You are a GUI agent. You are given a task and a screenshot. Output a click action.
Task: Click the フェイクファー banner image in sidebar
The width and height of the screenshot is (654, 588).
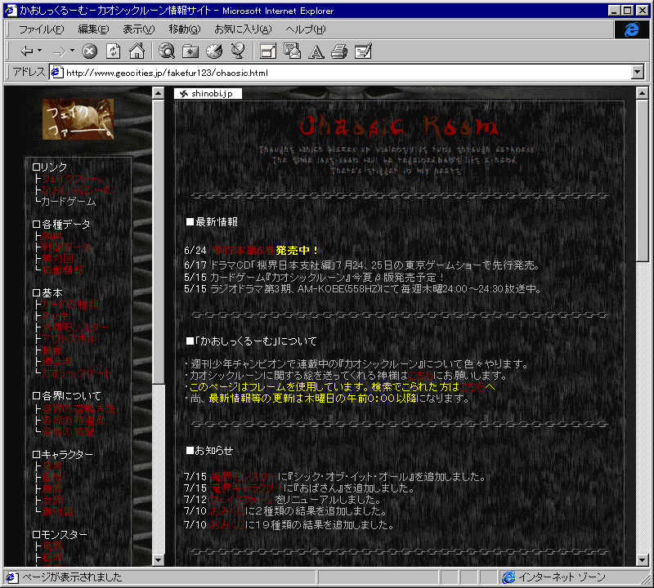(78, 119)
